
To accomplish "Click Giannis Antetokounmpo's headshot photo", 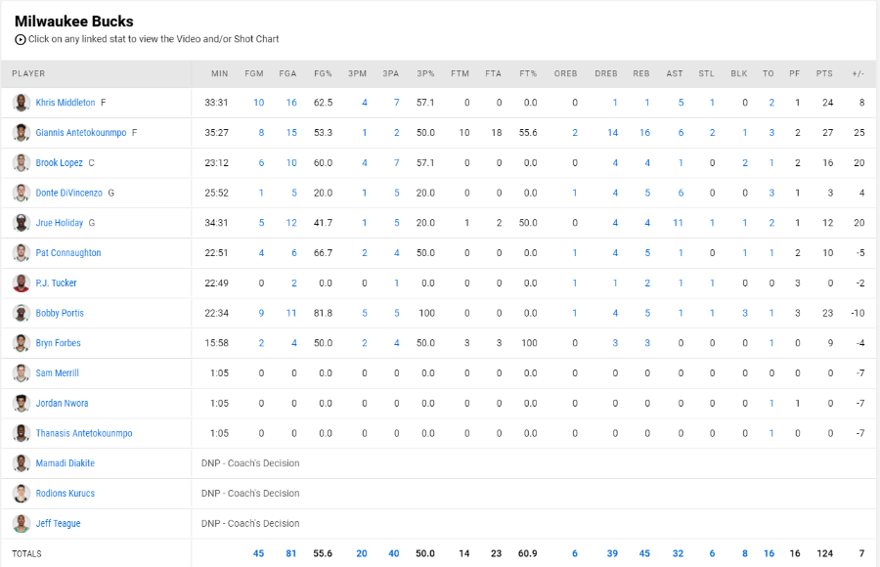I will tap(22, 133).
